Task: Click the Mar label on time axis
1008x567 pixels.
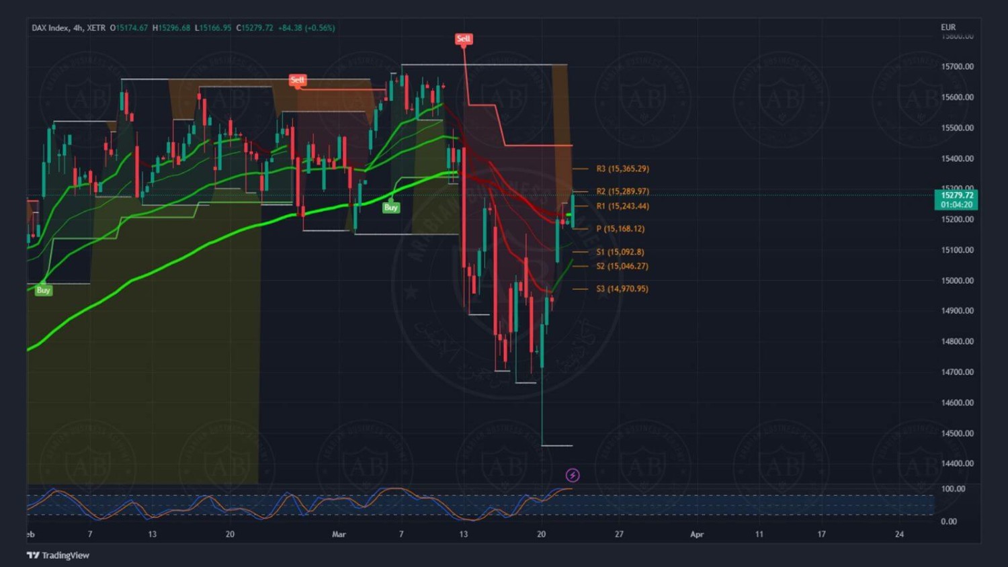Action: point(339,534)
